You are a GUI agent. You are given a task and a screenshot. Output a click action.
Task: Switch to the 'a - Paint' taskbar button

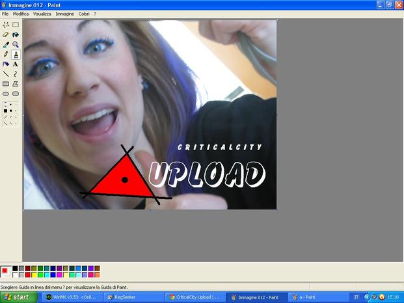point(318,297)
